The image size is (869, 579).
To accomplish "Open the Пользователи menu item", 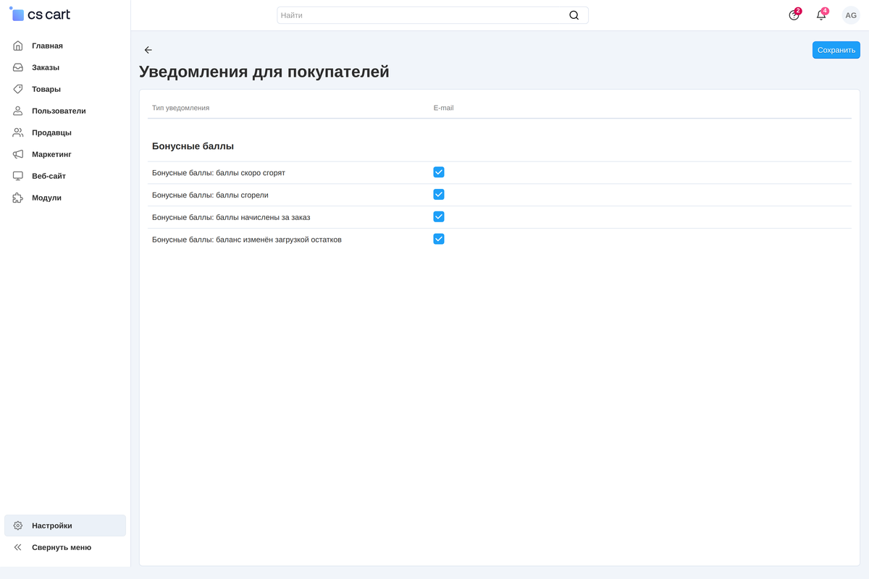I will (x=65, y=111).
